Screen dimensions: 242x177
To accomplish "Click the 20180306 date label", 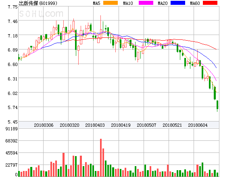I will (44, 125).
